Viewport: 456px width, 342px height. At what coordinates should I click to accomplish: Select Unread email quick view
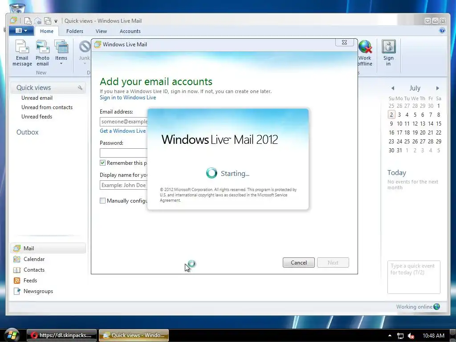37,98
